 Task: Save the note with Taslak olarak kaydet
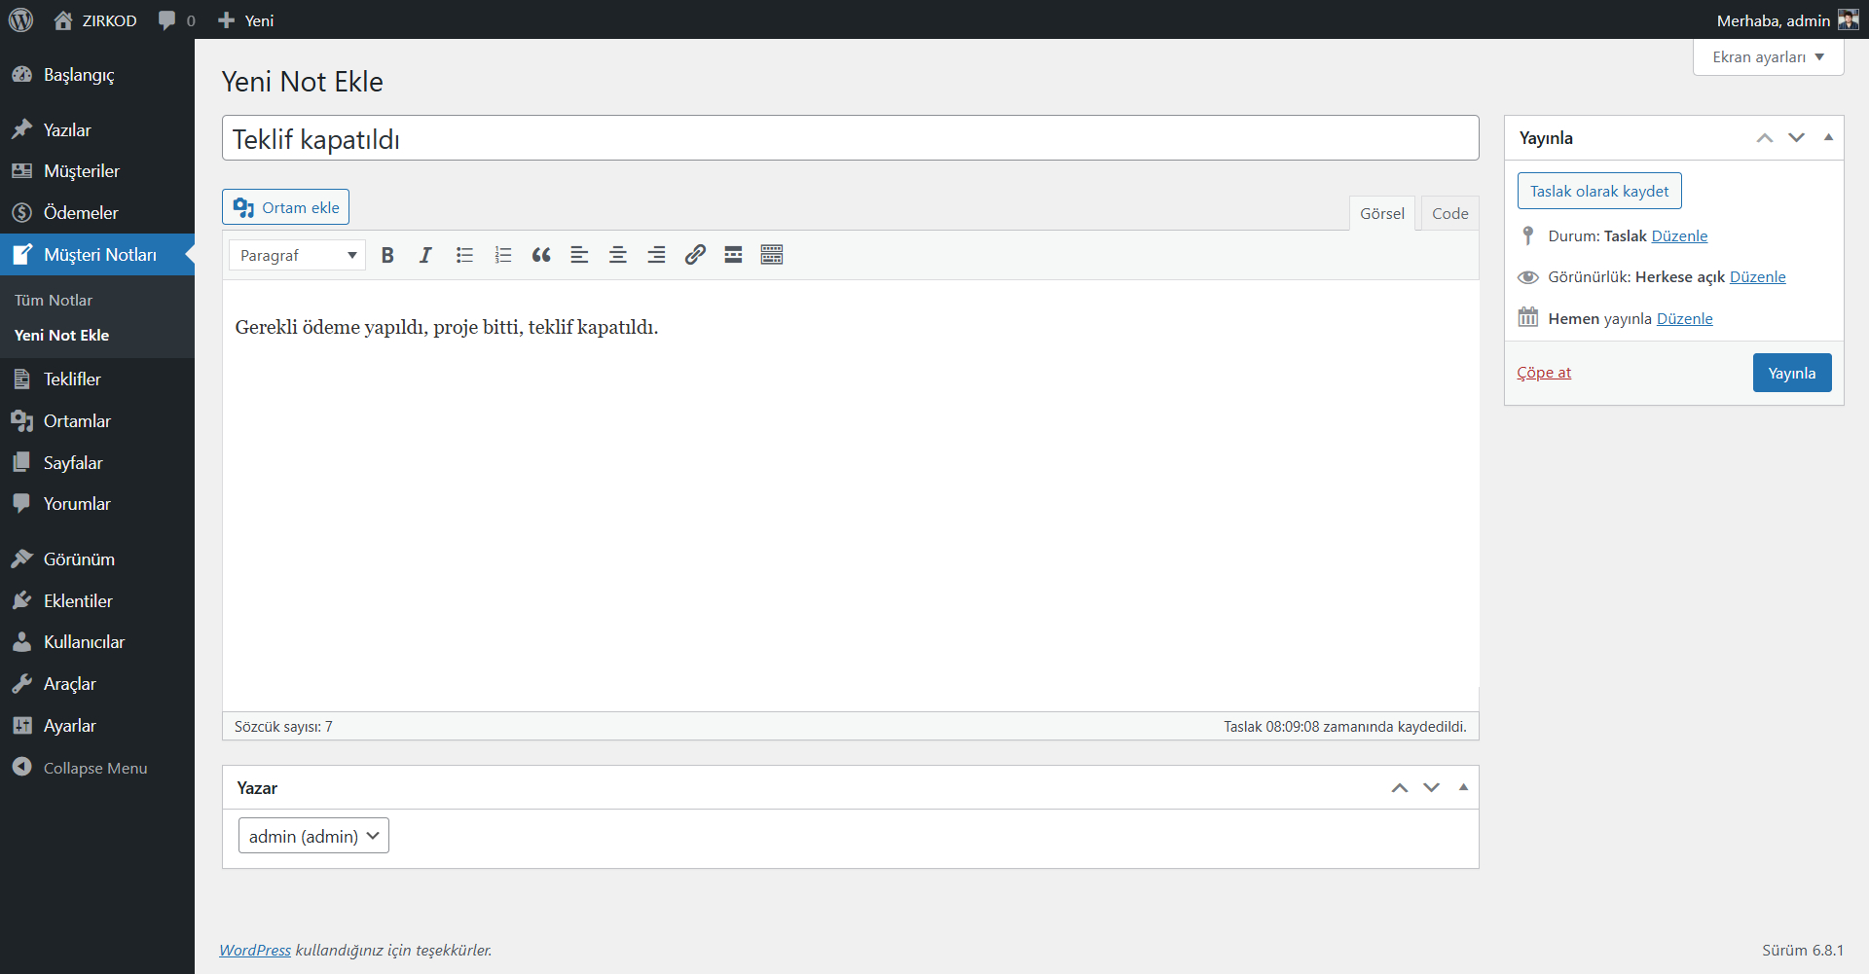click(x=1598, y=191)
